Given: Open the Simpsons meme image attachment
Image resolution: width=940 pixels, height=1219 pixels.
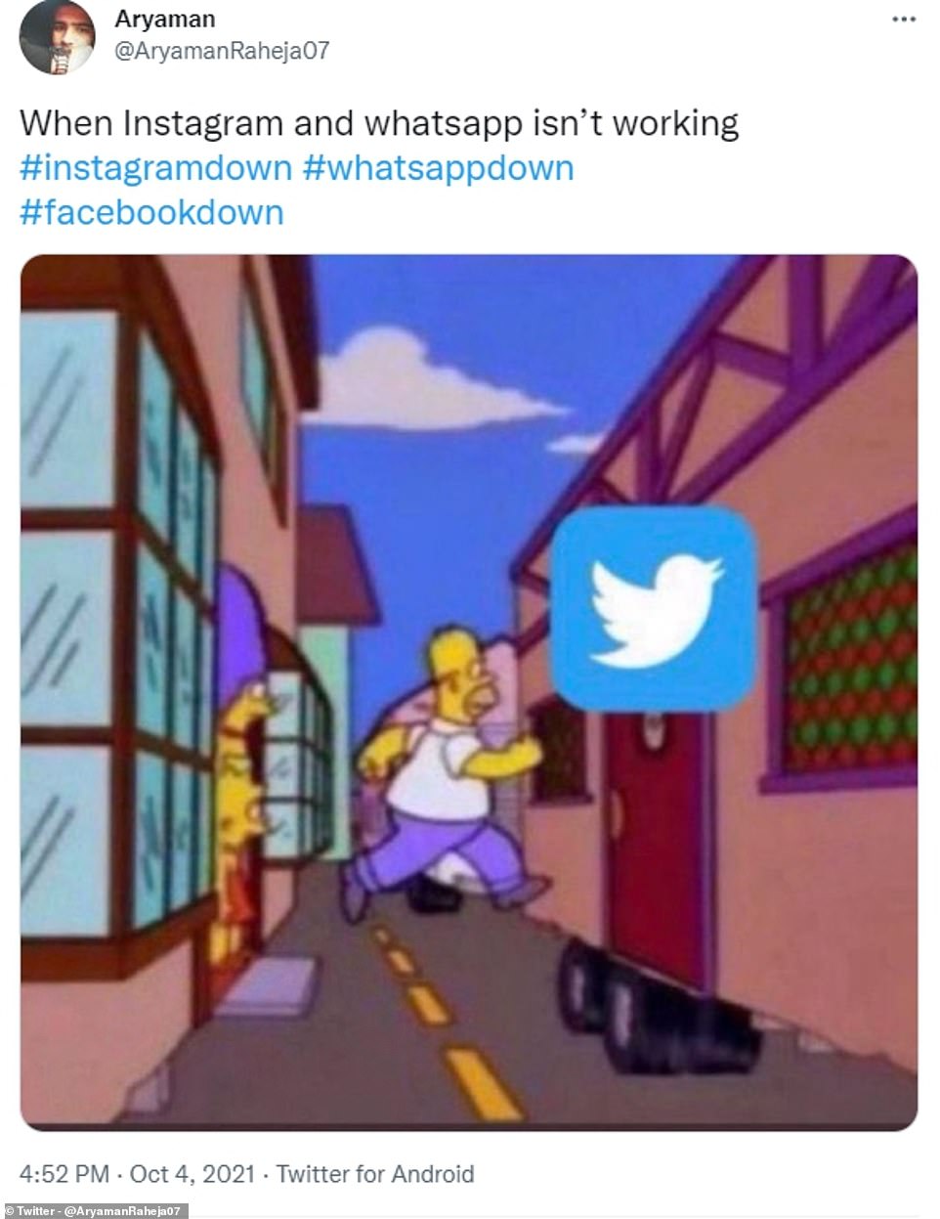Looking at the screenshot, I should click(x=469, y=692).
